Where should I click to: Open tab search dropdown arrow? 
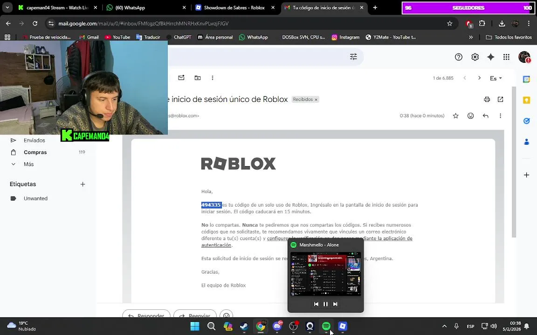[x=7, y=7]
